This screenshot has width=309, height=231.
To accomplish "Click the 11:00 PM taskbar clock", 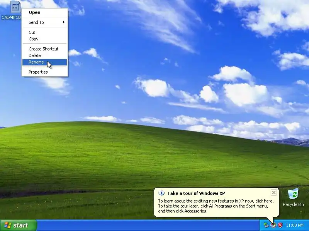I will 295,225.
